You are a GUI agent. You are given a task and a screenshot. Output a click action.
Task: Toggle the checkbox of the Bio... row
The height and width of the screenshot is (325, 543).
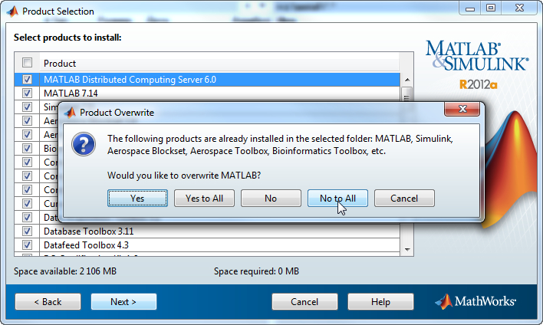tap(27, 149)
